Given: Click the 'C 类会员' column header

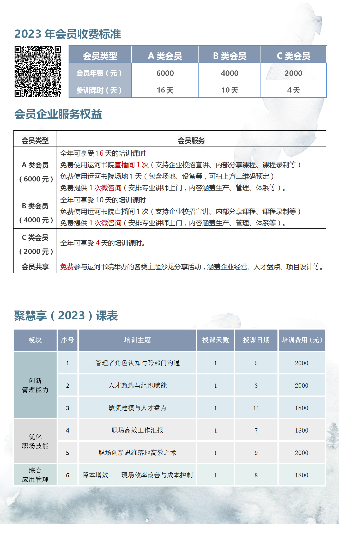Looking at the screenshot, I should [294, 56].
